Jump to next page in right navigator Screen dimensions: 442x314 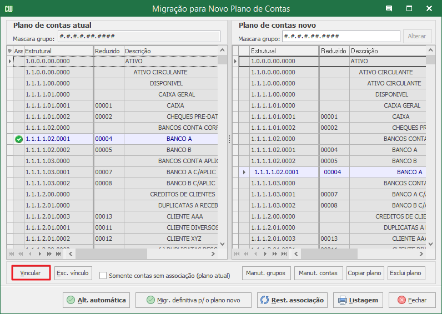(274, 254)
